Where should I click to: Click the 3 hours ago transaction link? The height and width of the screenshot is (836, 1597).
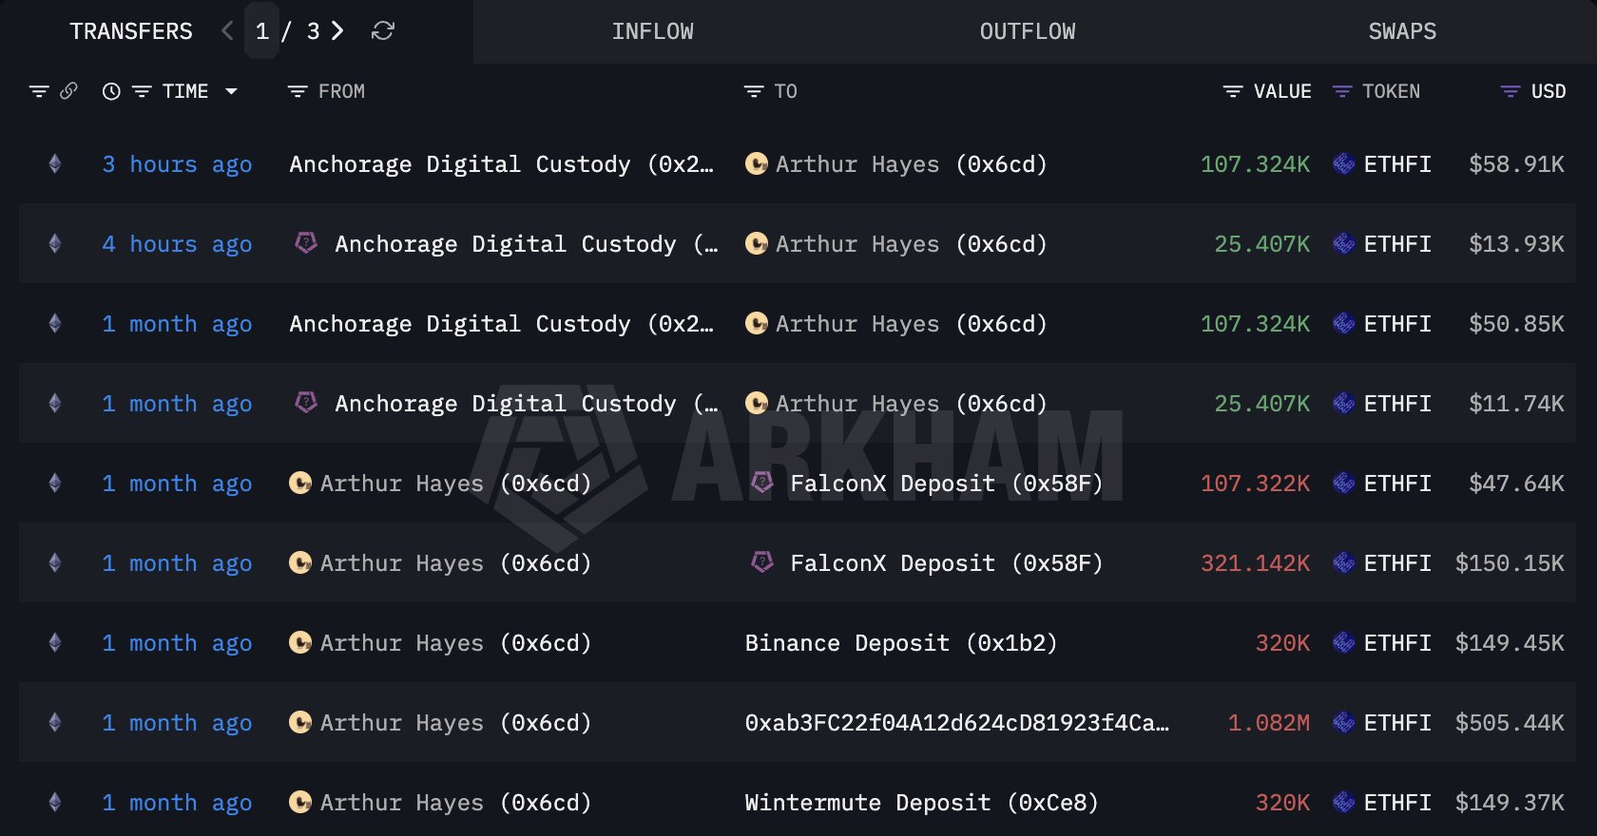[177, 164]
